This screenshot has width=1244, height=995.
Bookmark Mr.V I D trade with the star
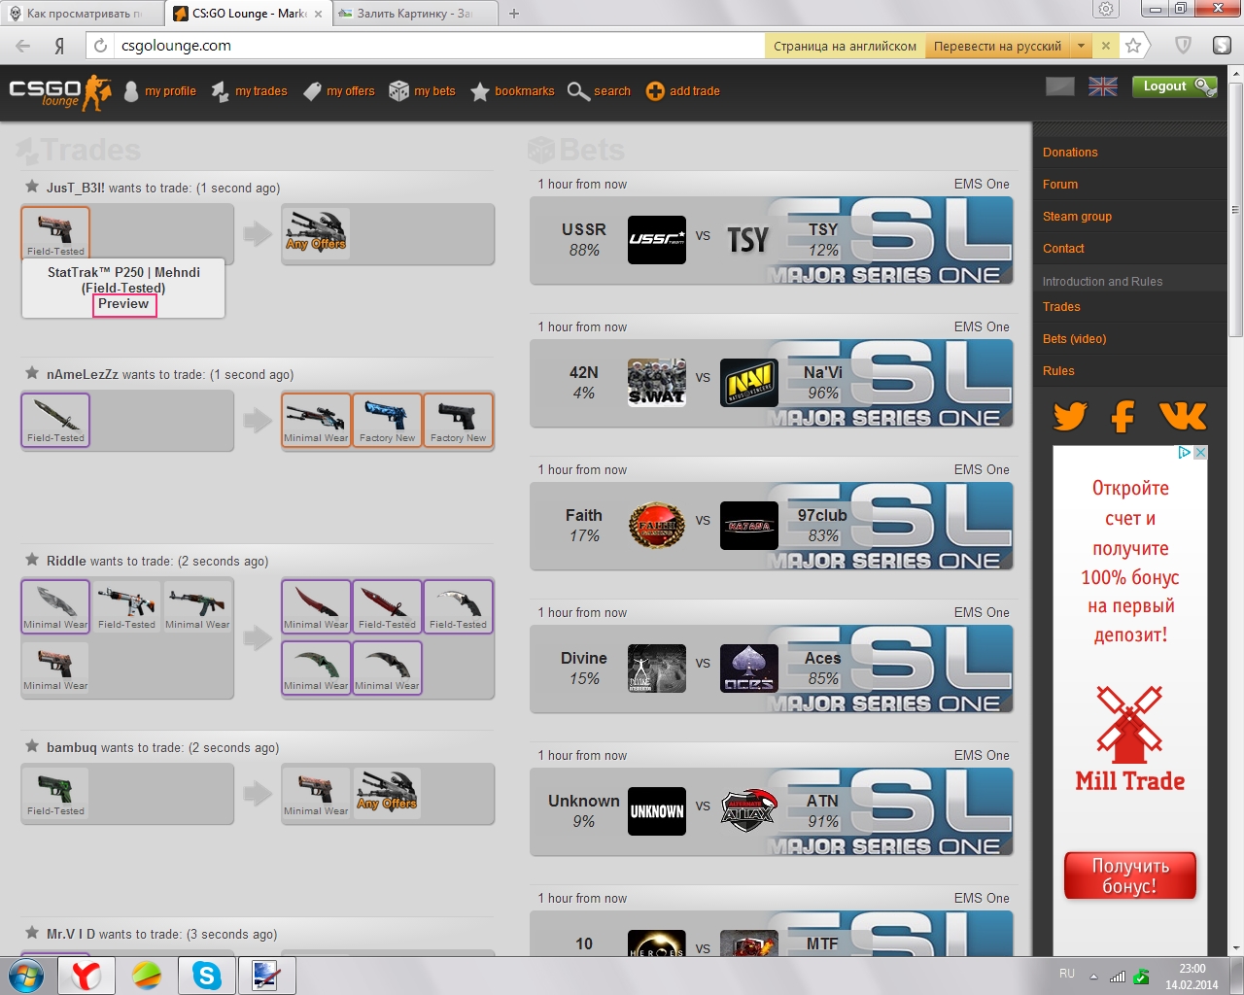tap(32, 933)
